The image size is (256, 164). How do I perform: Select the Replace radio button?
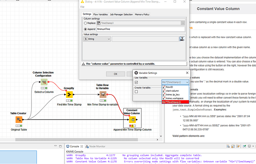tap(85, 23)
